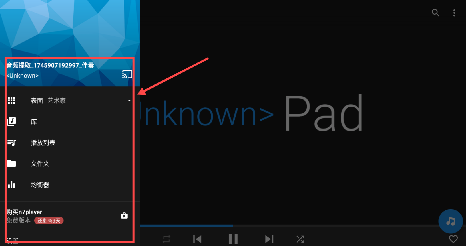Viewport: 466px width, 246px height.
Task: Open search with the magnifier icon
Action: (435, 13)
